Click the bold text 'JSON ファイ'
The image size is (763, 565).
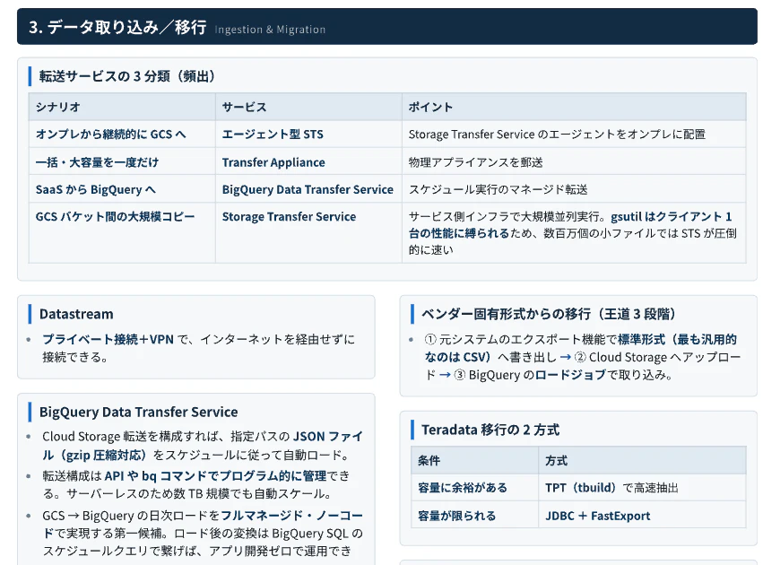(x=328, y=437)
